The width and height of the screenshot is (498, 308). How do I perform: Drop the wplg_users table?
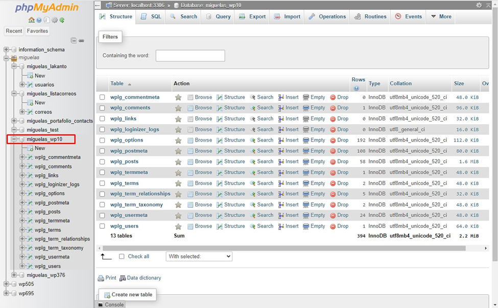340,226
